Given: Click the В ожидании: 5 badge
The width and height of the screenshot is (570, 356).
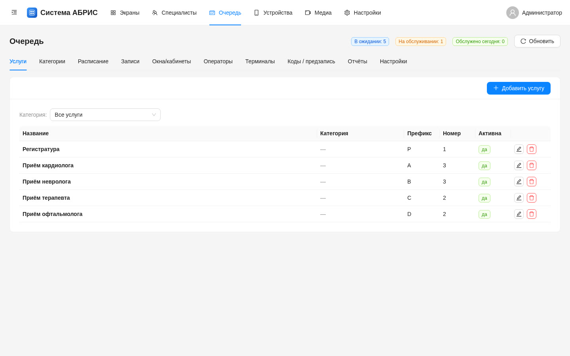Looking at the screenshot, I should tap(370, 42).
